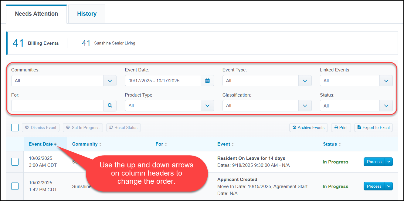Sort by the For column arrows
Image resolution: width=404 pixels, height=201 pixels.
click(x=166, y=144)
